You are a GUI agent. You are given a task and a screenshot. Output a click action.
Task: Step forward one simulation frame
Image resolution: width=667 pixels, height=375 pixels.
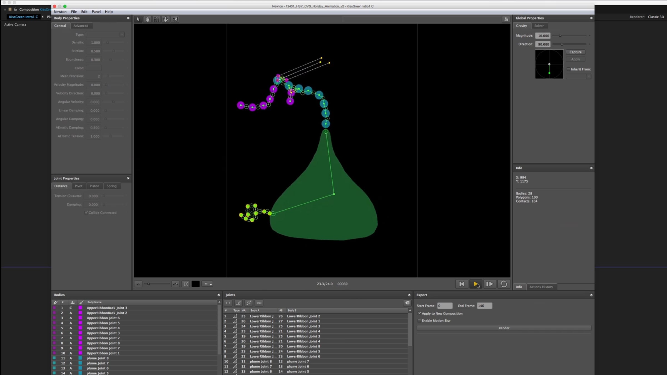489,284
